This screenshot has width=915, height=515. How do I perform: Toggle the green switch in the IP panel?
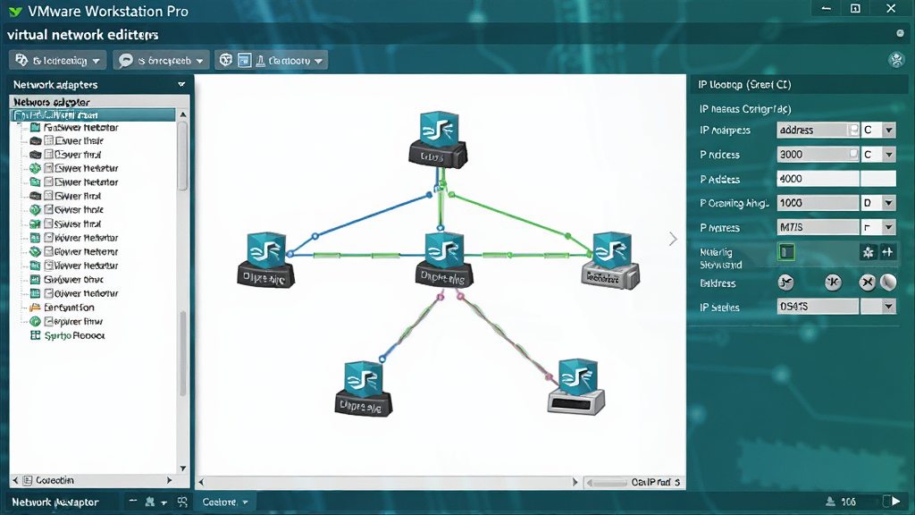[786, 252]
